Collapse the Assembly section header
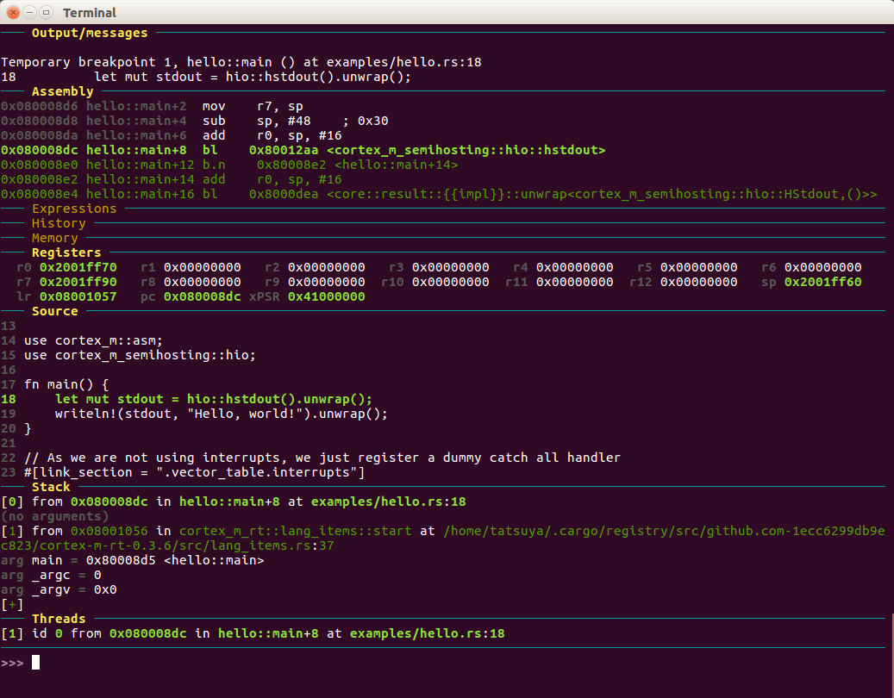The width and height of the screenshot is (894, 698). (62, 90)
